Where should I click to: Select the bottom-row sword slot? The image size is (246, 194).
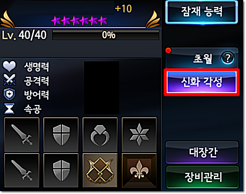[x=22, y=170]
